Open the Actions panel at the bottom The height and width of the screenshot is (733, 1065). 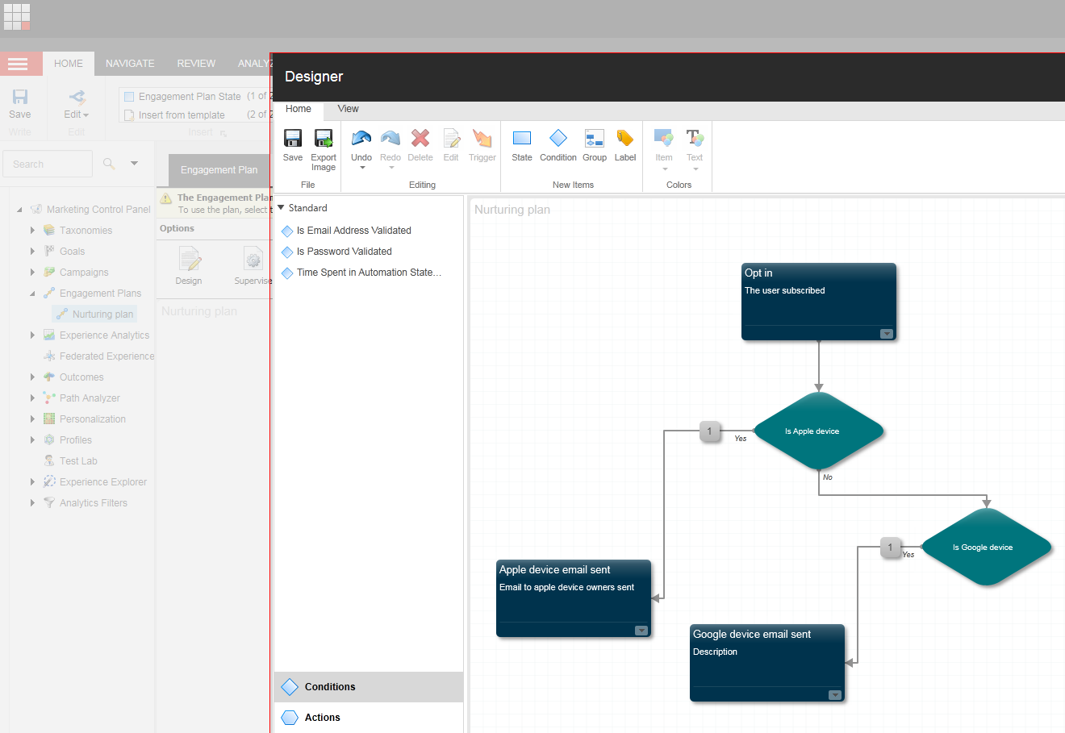(323, 717)
